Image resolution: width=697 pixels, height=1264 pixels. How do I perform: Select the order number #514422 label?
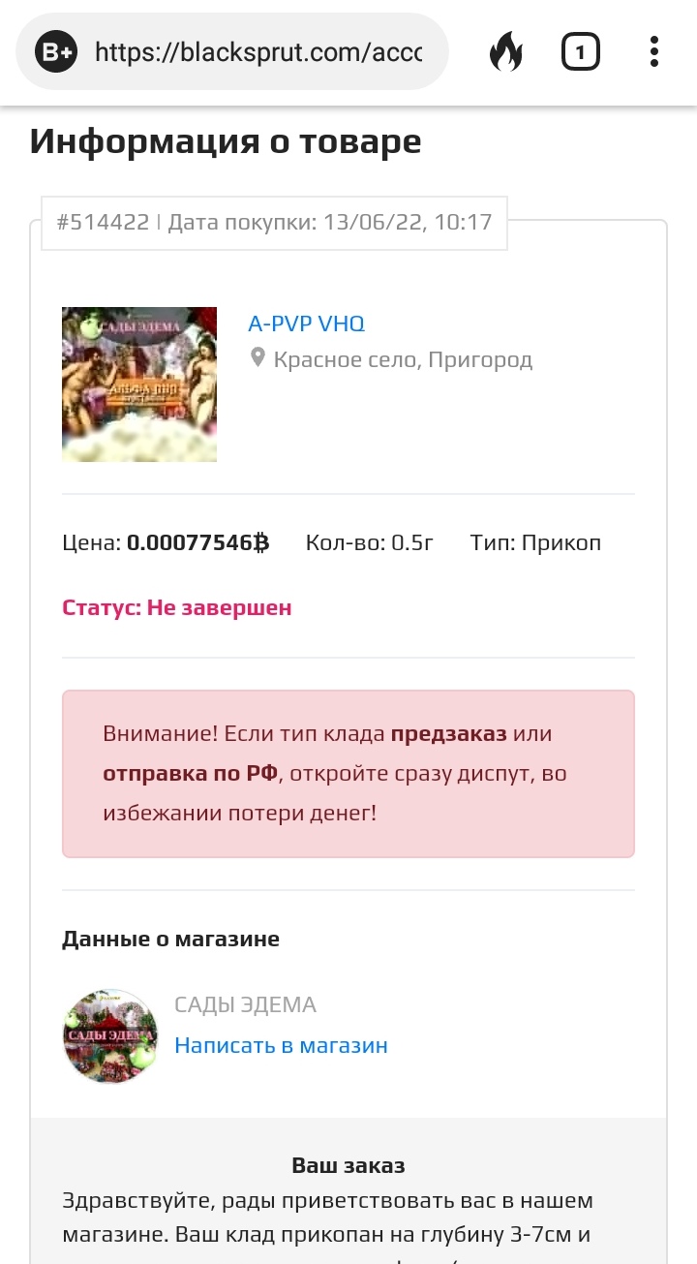pyautogui.click(x=103, y=222)
